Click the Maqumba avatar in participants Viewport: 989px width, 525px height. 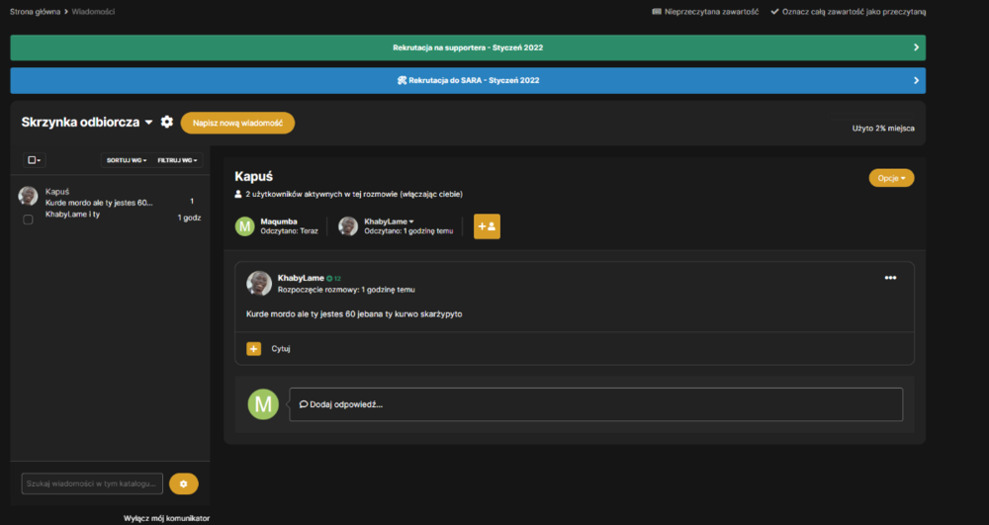coord(244,226)
